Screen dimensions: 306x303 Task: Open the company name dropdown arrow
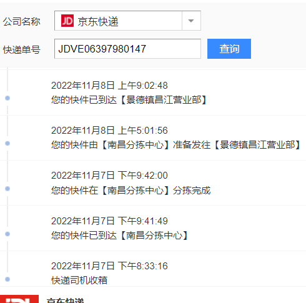click(x=191, y=21)
